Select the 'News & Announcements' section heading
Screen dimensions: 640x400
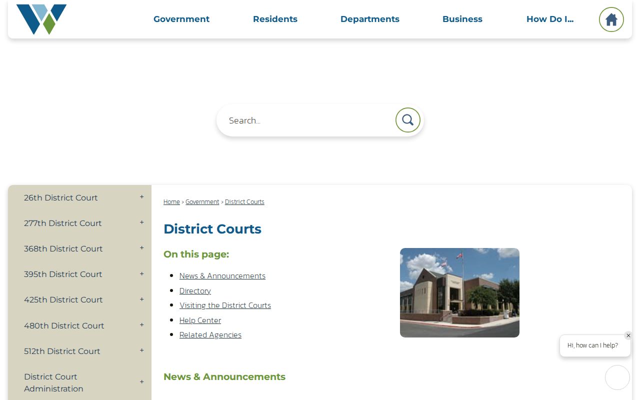click(224, 377)
